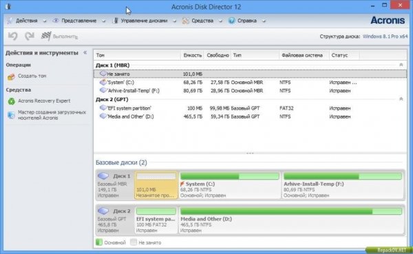Select the Media and Other (D:) block
413x254 pixels.
(x=291, y=220)
